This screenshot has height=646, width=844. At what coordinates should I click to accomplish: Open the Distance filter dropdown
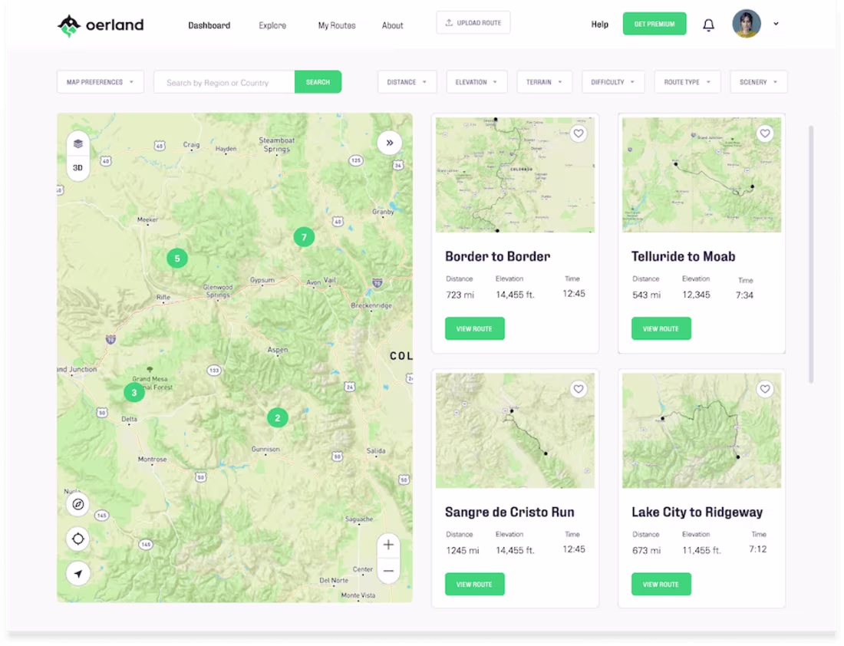point(407,82)
